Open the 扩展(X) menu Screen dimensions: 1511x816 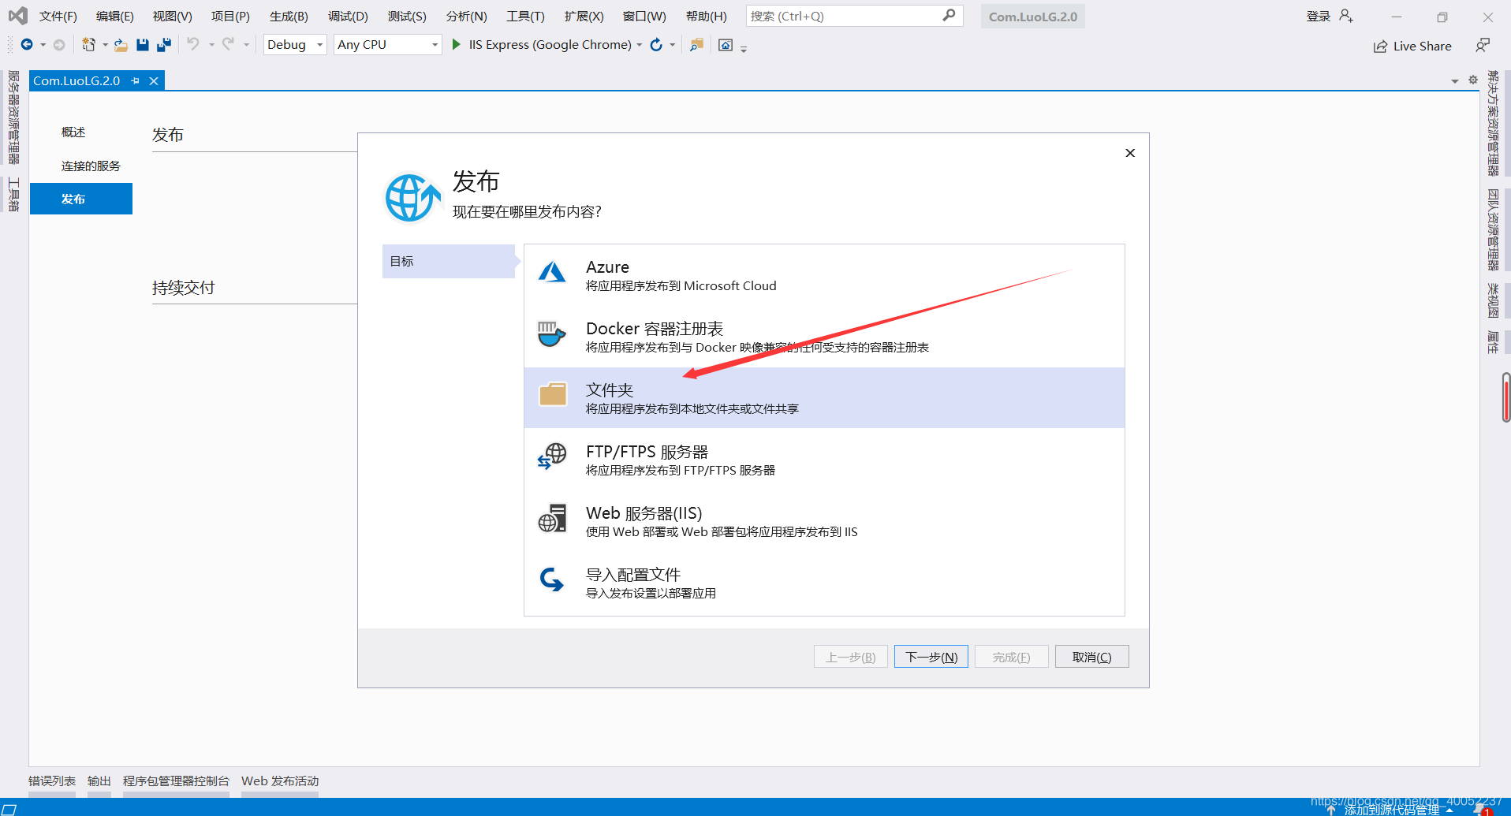[x=584, y=17]
